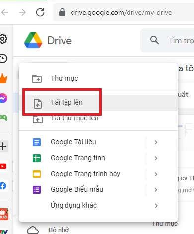Click the orange crown sidebar icon
The height and width of the screenshot is (234, 194).
pyautogui.click(x=3, y=78)
